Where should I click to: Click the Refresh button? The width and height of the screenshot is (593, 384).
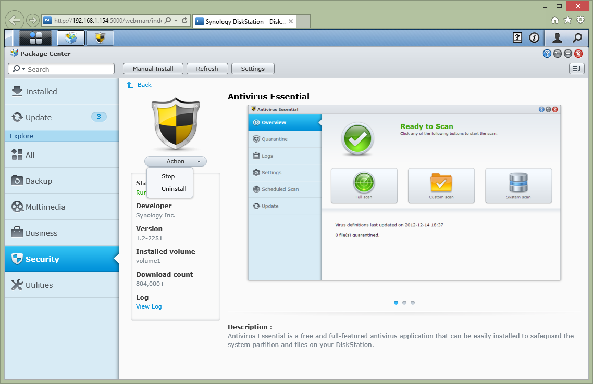[x=207, y=69]
